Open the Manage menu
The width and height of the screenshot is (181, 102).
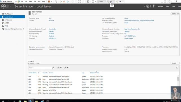161,6
